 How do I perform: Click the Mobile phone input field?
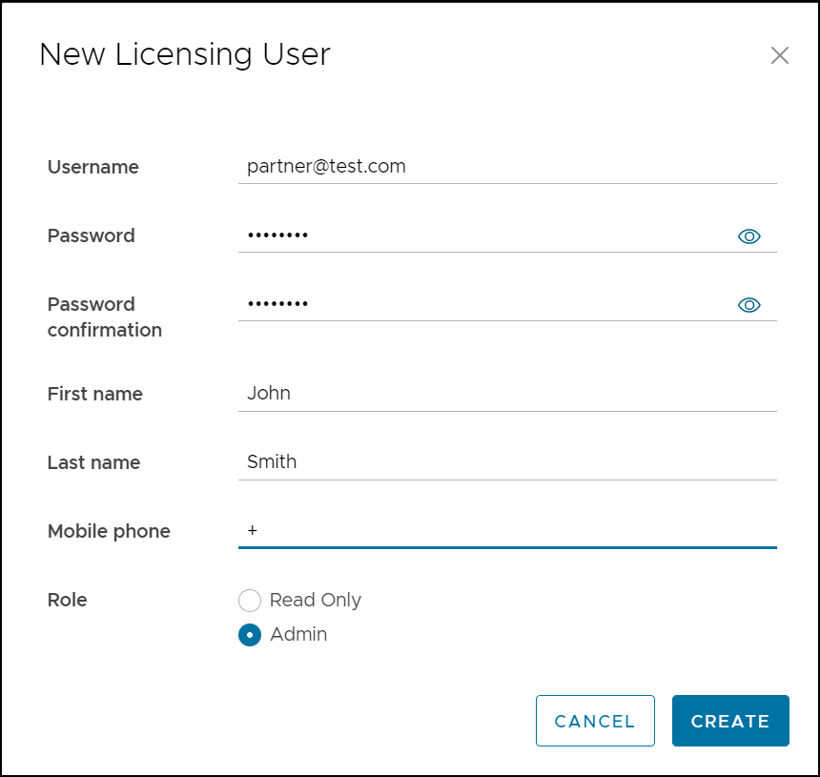(x=505, y=531)
